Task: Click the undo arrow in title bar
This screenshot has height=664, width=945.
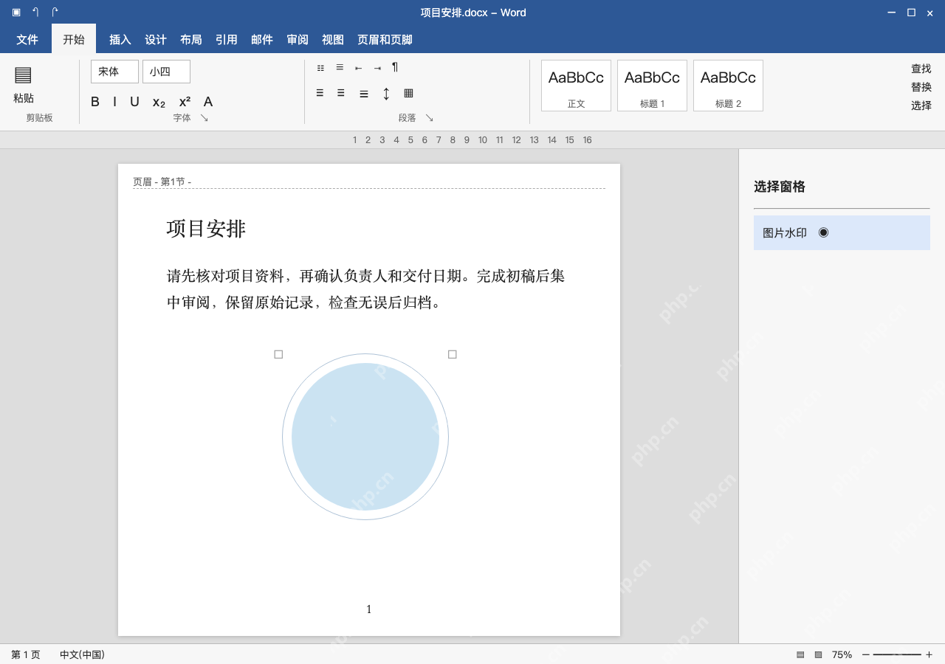Action: (x=35, y=13)
